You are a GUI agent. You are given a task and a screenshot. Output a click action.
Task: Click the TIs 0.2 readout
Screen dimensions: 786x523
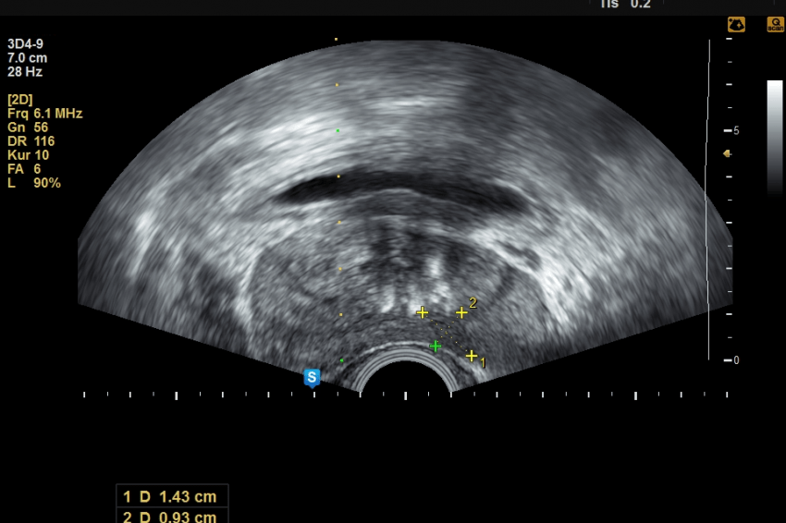tap(626, 4)
